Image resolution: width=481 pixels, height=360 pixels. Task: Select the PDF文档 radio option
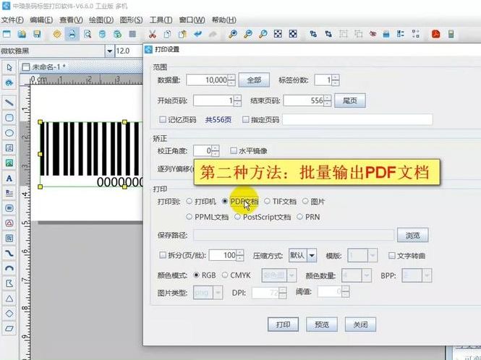click(225, 201)
